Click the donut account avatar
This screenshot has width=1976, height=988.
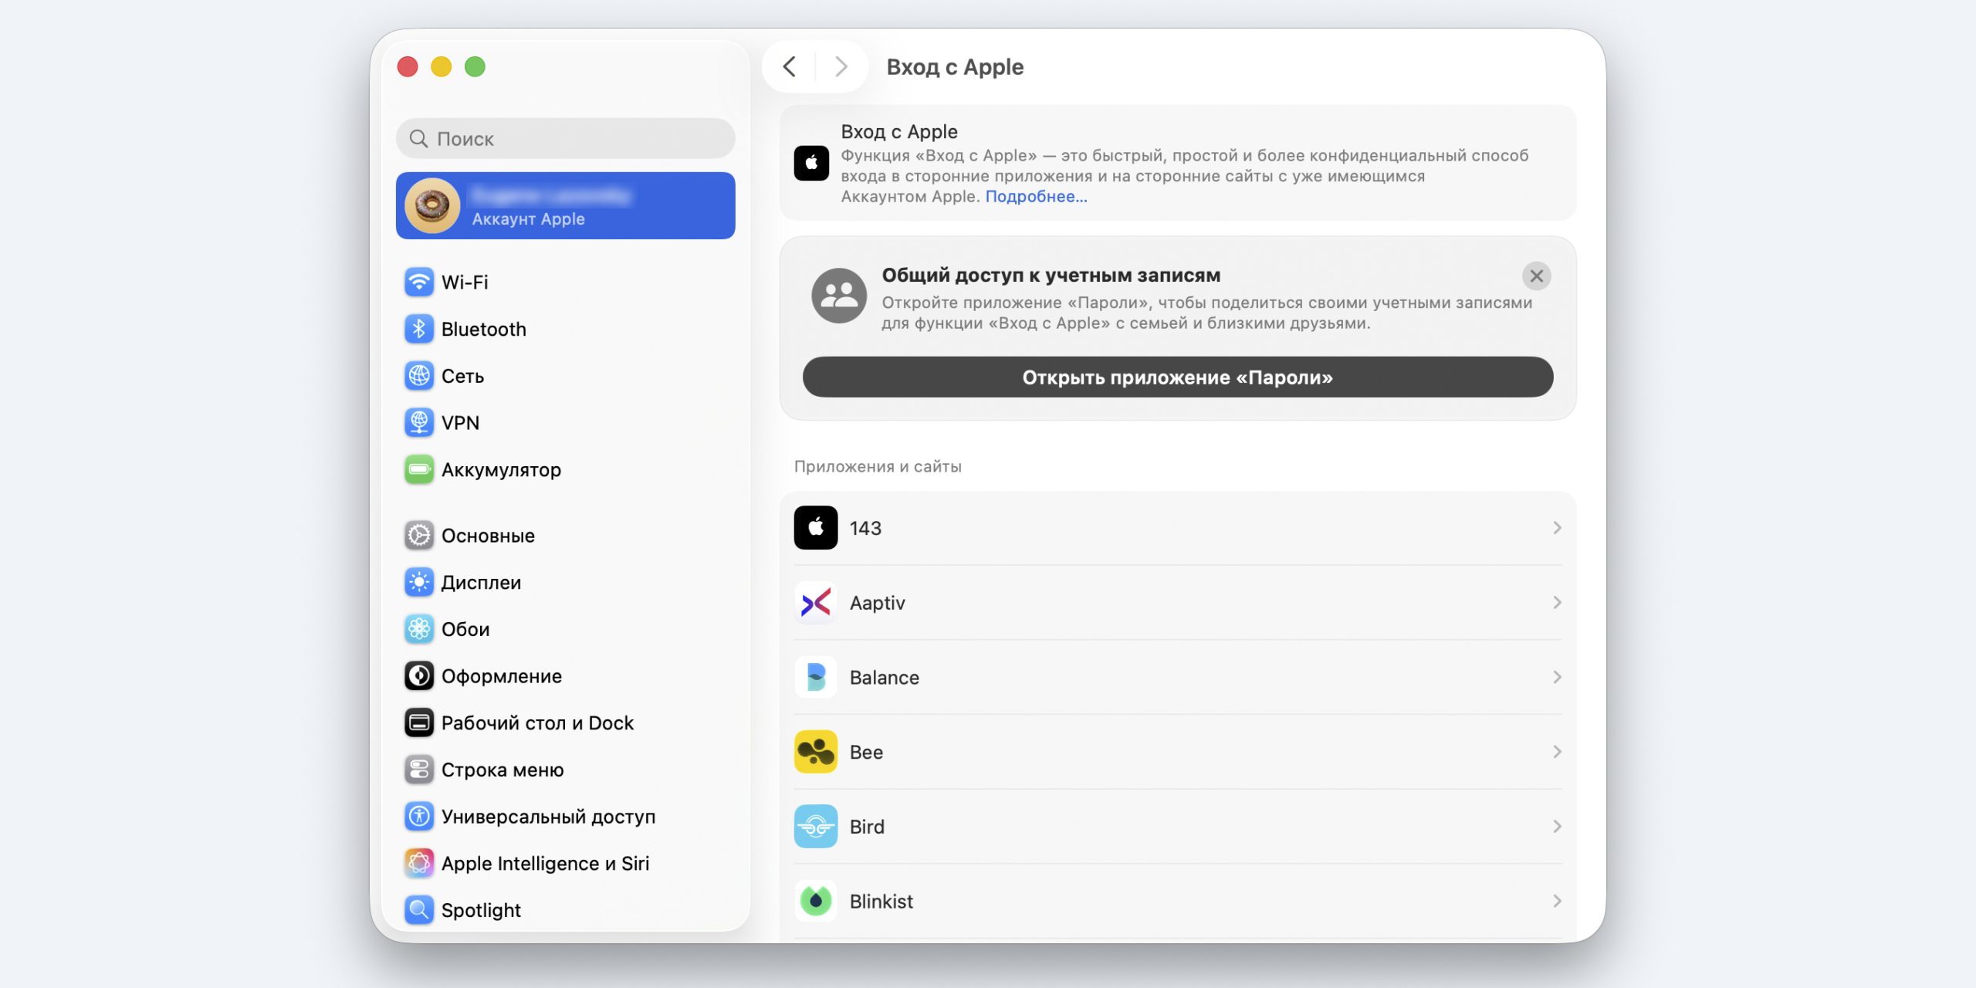tap(432, 205)
